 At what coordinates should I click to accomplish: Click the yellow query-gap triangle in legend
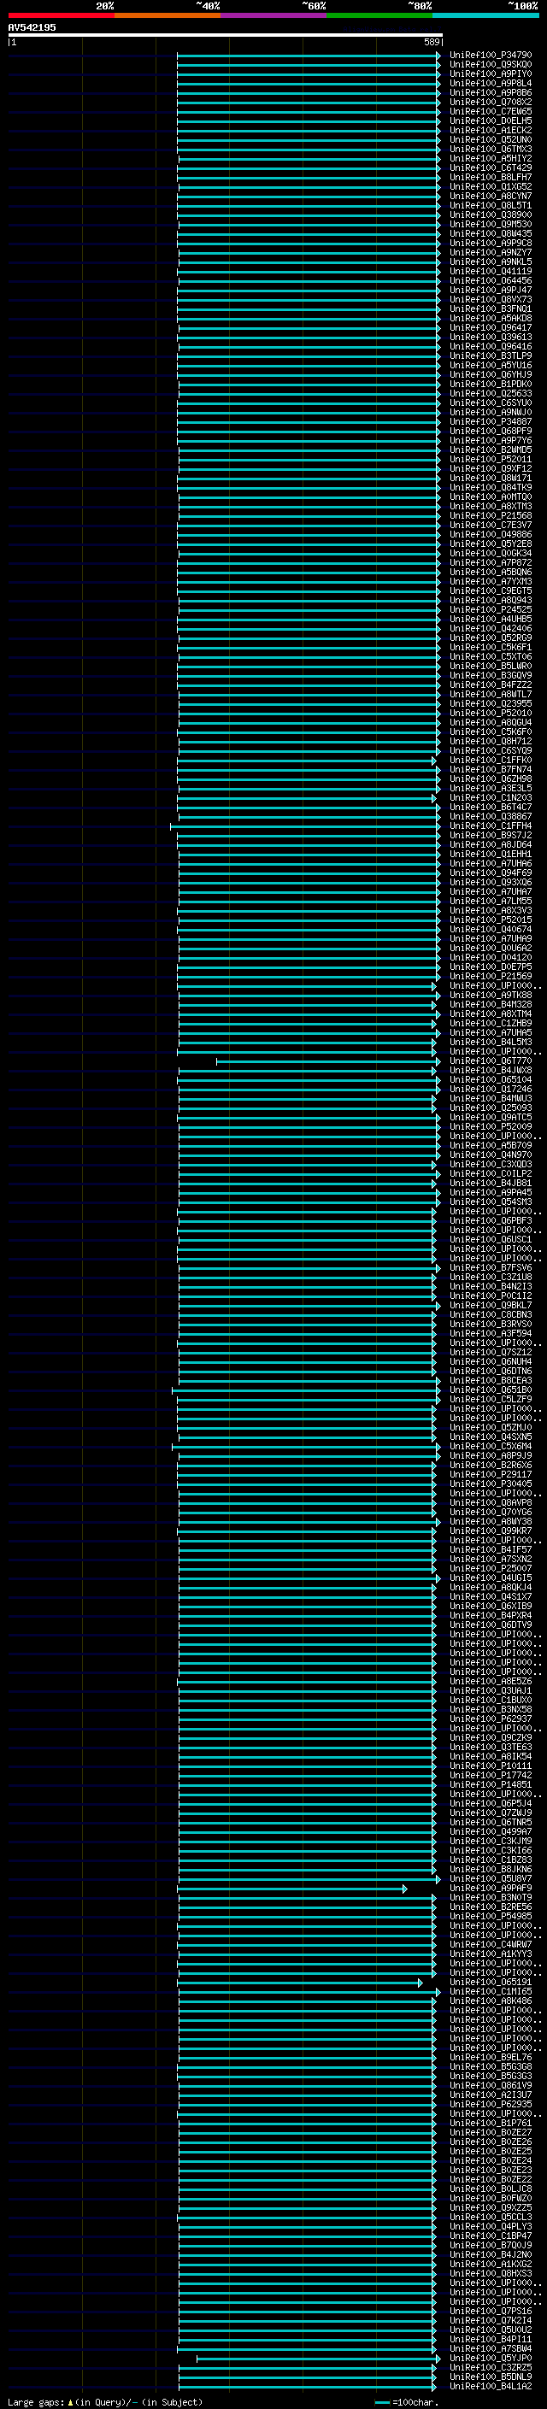tap(69, 2401)
